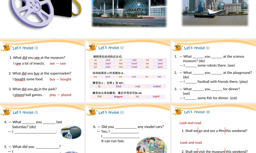Select the 'studied' cell in the verb table
The image size is (256, 153).
pos(157,86)
